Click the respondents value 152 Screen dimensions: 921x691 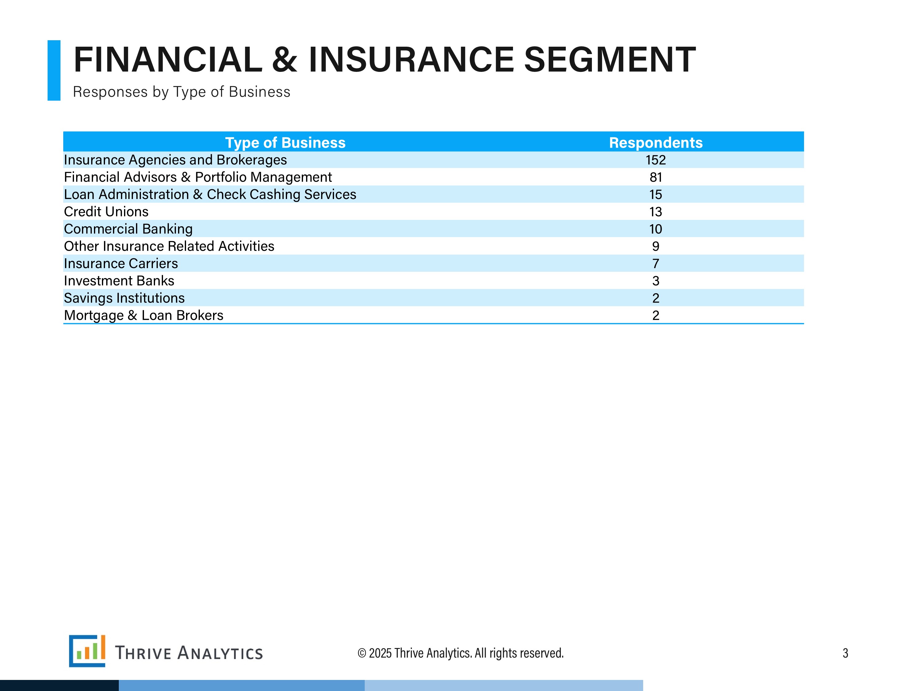[655, 160]
